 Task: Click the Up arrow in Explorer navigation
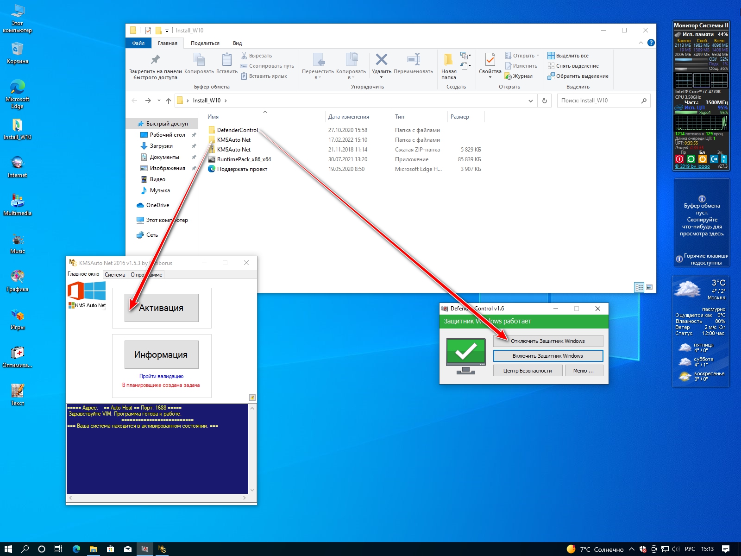coord(169,101)
